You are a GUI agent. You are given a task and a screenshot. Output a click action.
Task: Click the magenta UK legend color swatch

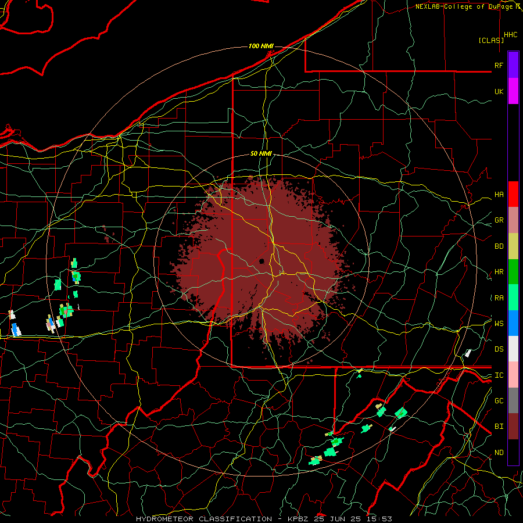513,91
